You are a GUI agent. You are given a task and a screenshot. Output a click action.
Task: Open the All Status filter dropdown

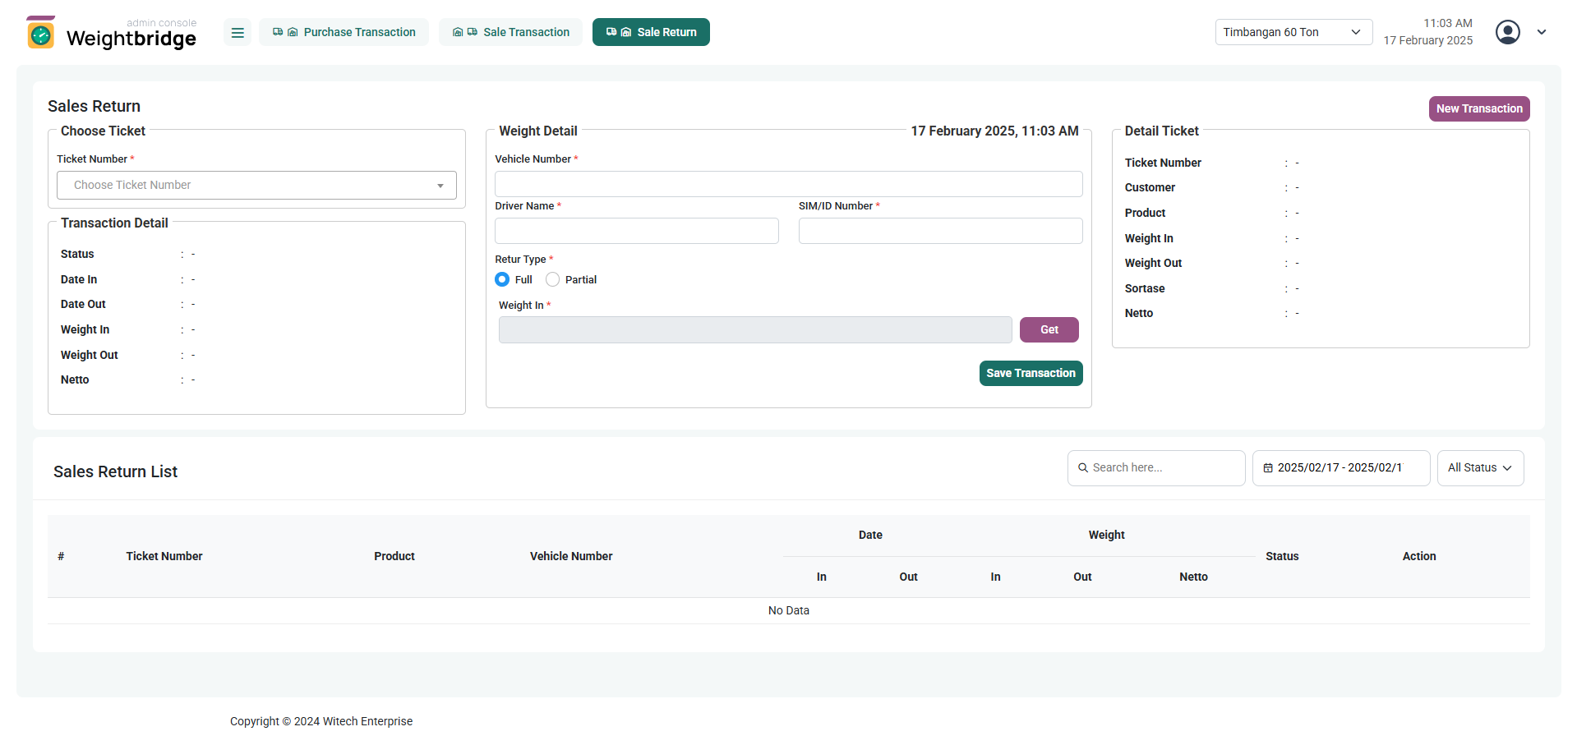tap(1479, 468)
